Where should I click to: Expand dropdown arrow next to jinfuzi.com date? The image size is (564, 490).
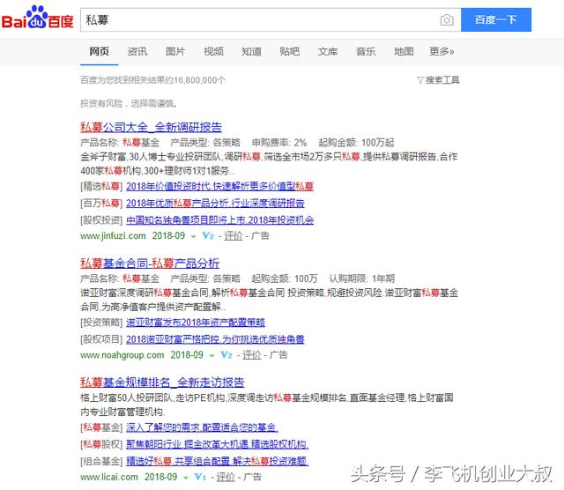194,237
